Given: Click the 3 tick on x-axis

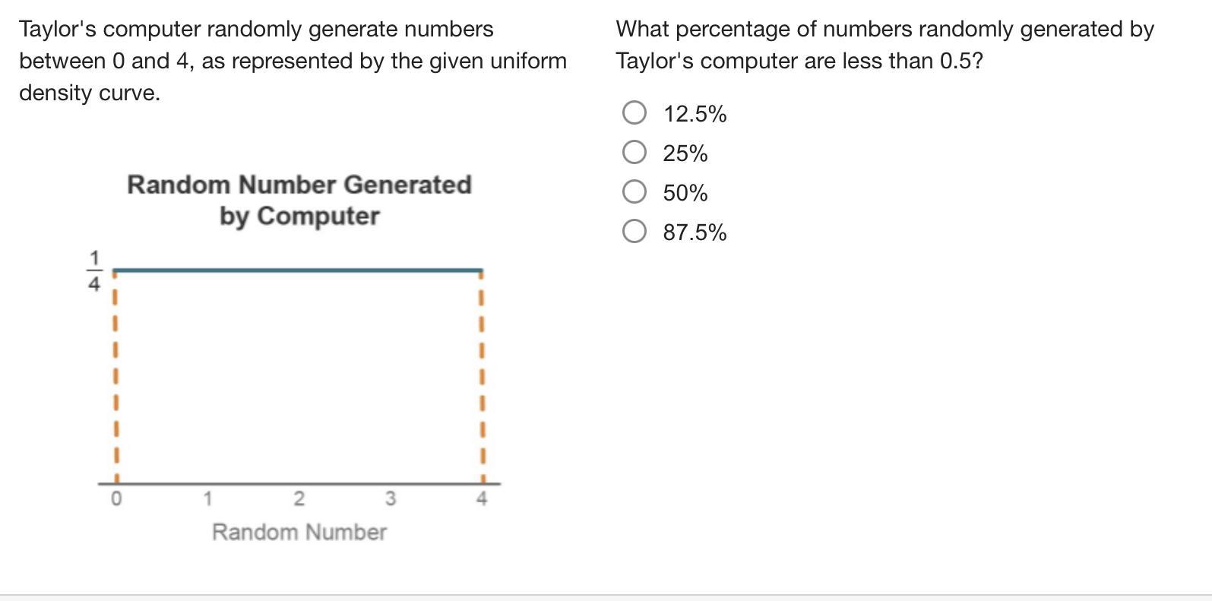Looking at the screenshot, I should coord(390,499).
